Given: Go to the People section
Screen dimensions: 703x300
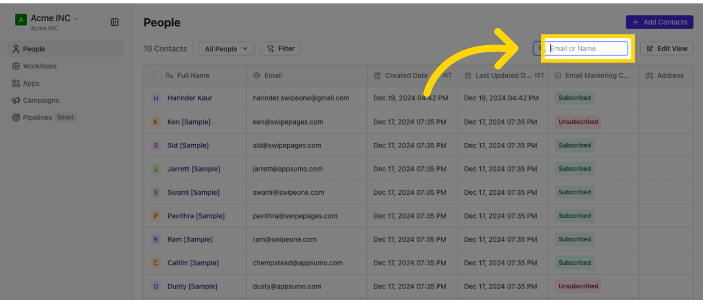Looking at the screenshot, I should (34, 49).
